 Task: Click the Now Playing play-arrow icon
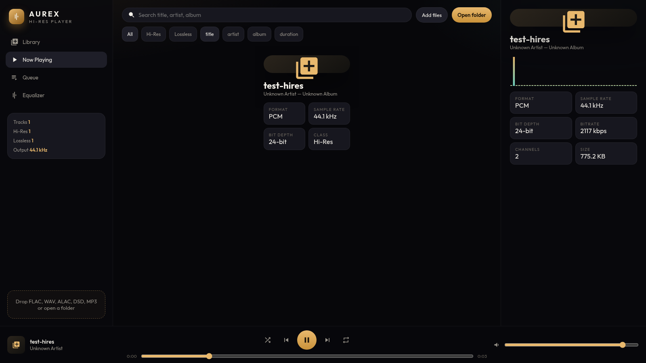(x=15, y=60)
